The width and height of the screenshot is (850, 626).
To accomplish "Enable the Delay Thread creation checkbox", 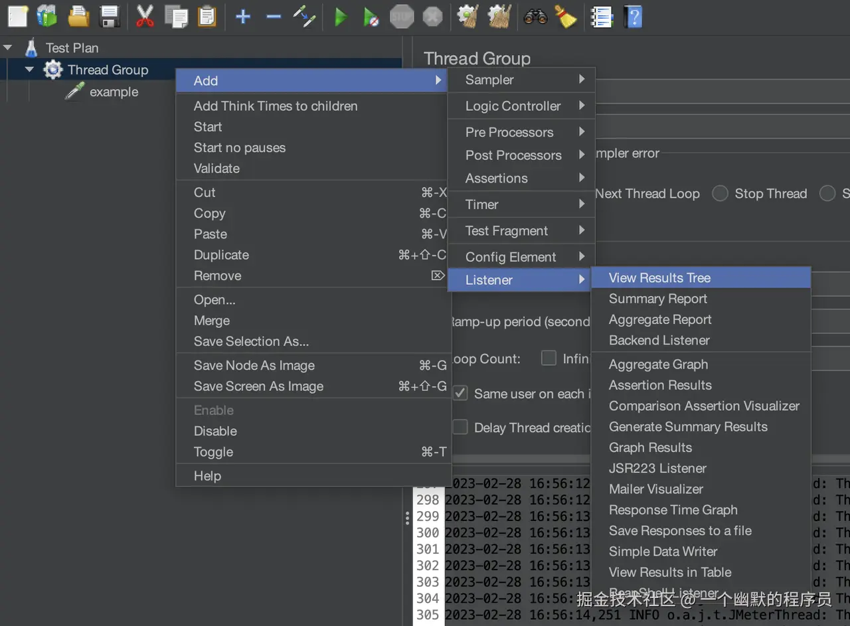I will 460,427.
